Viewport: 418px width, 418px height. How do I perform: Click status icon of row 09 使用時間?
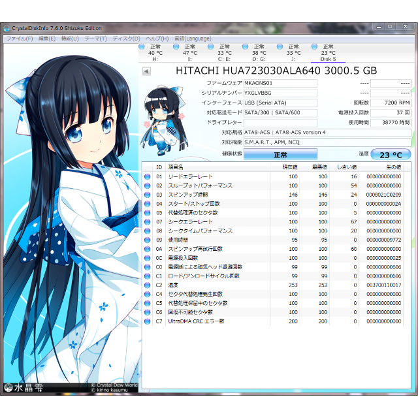click(x=147, y=240)
